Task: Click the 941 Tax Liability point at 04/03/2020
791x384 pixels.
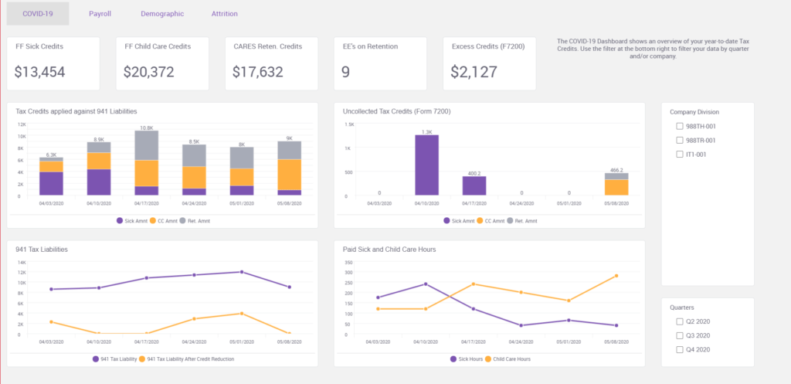Action: (52, 289)
